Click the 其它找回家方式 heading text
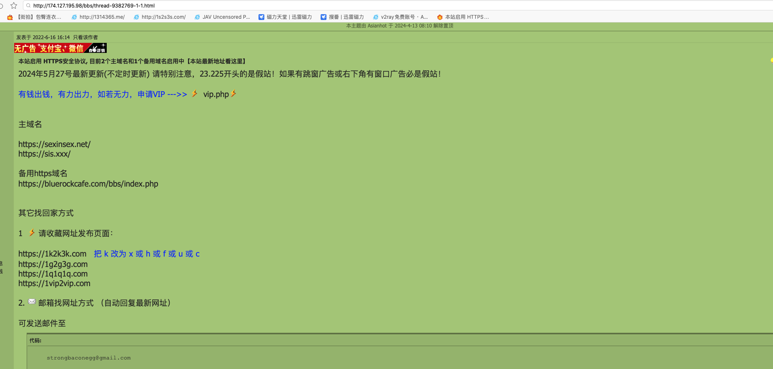 click(x=46, y=213)
